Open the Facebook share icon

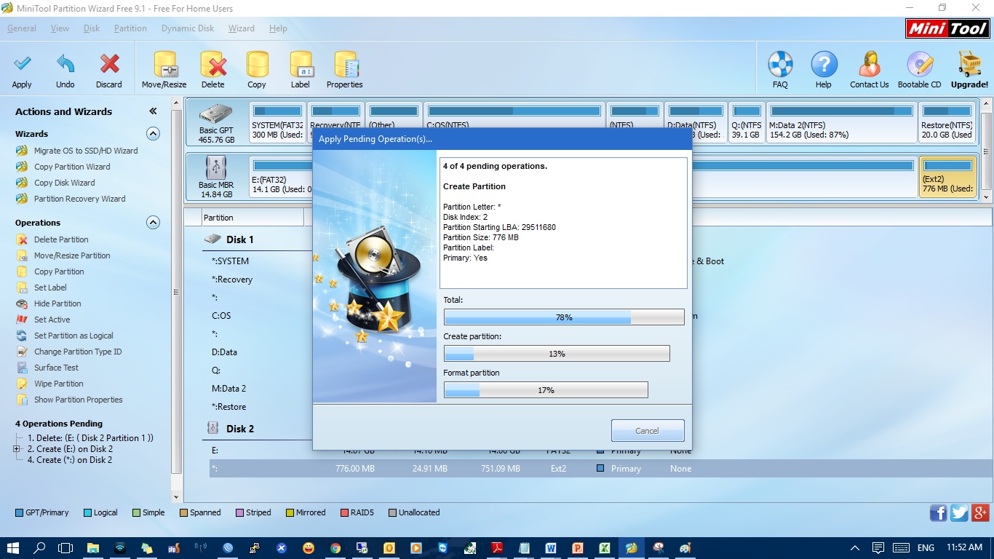coord(939,512)
